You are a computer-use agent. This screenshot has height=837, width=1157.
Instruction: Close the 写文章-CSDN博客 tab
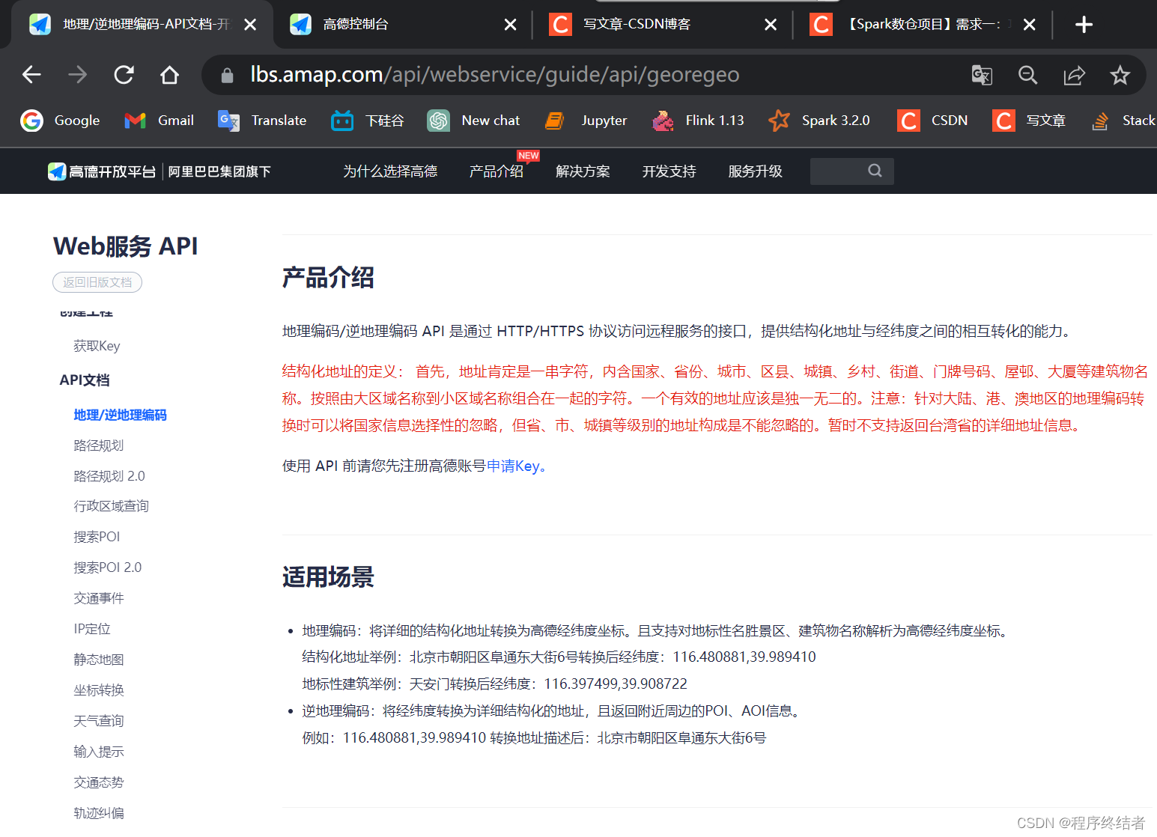point(770,25)
